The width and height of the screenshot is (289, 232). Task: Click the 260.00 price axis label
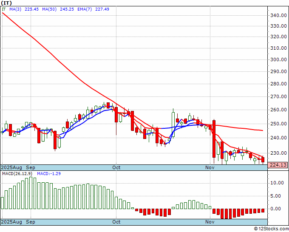[x=278, y=110]
